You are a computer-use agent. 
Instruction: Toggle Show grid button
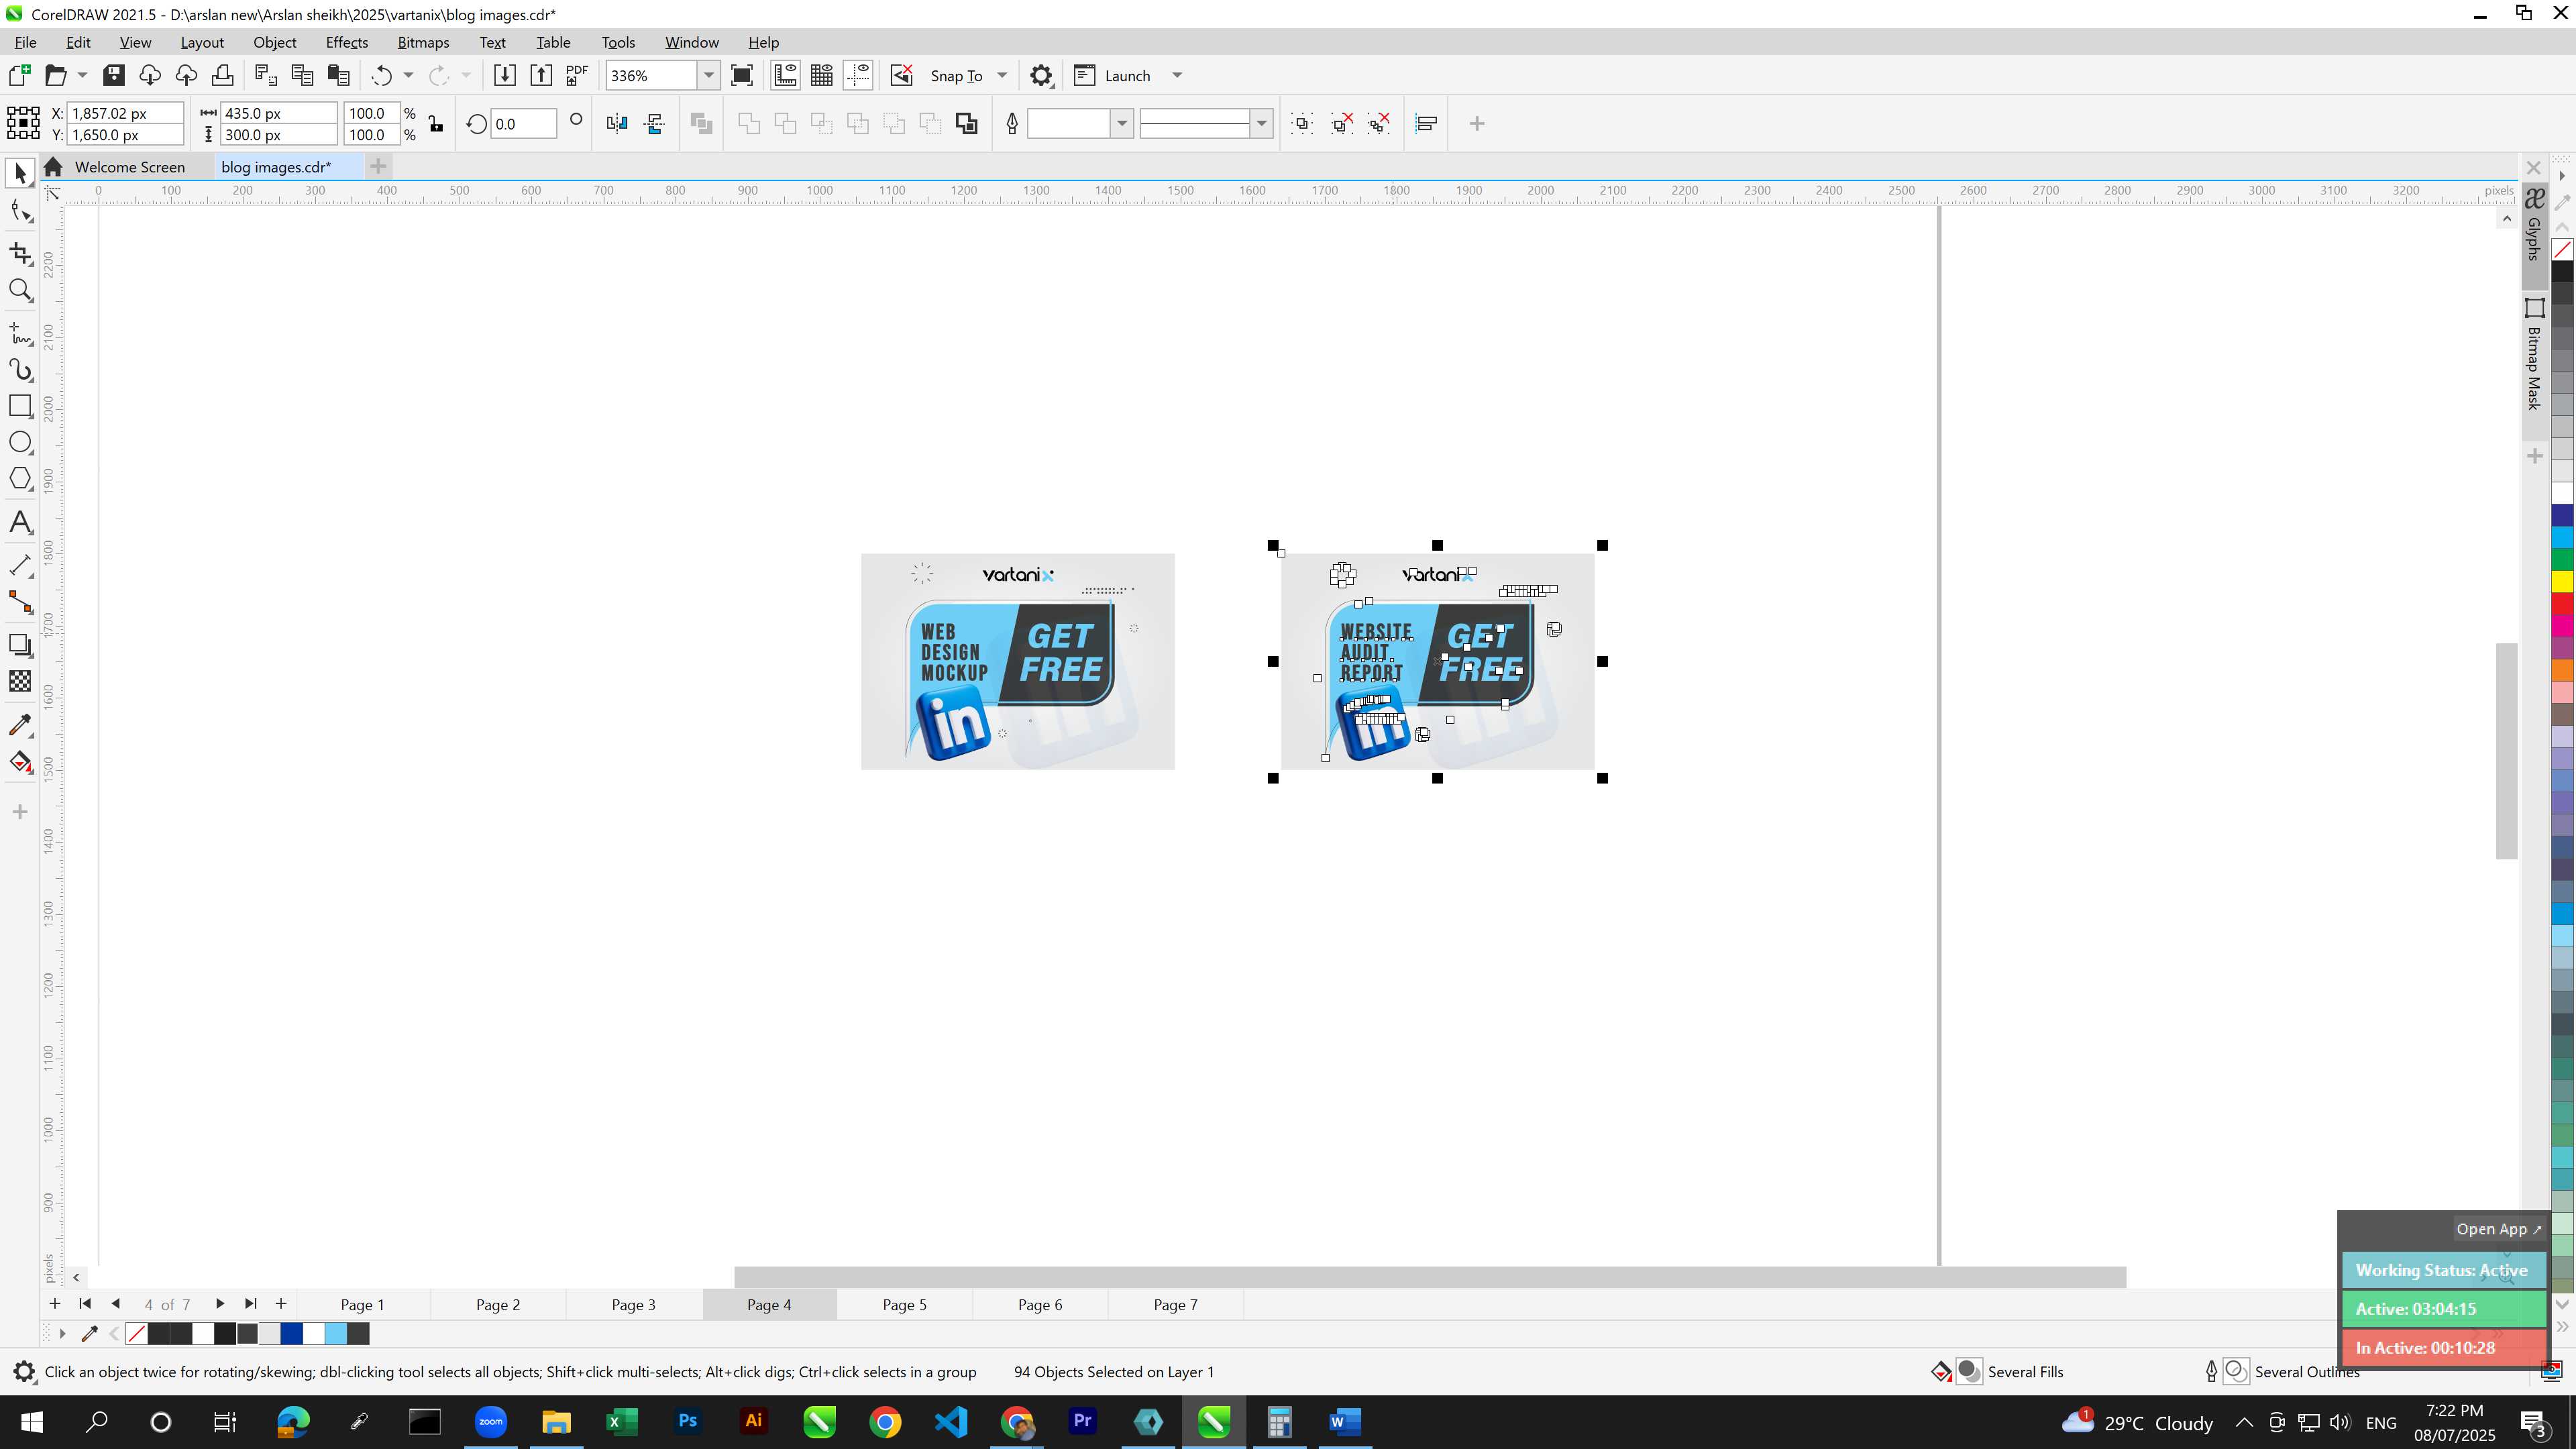click(x=822, y=76)
